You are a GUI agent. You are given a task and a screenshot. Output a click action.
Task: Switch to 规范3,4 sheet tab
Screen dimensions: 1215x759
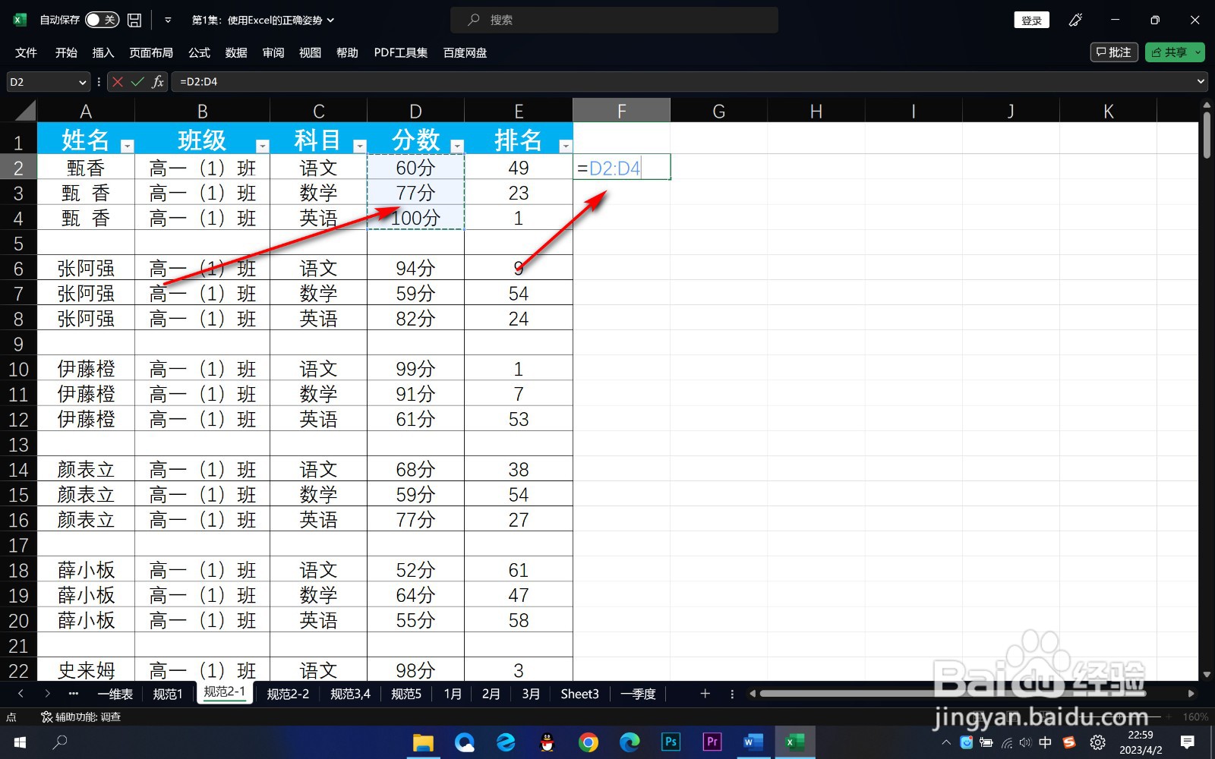pos(350,694)
